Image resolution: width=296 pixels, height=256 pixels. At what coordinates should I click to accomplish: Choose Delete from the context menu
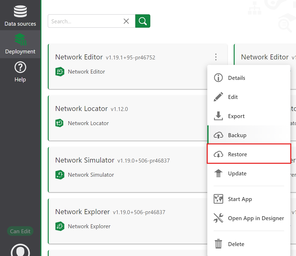click(249, 244)
